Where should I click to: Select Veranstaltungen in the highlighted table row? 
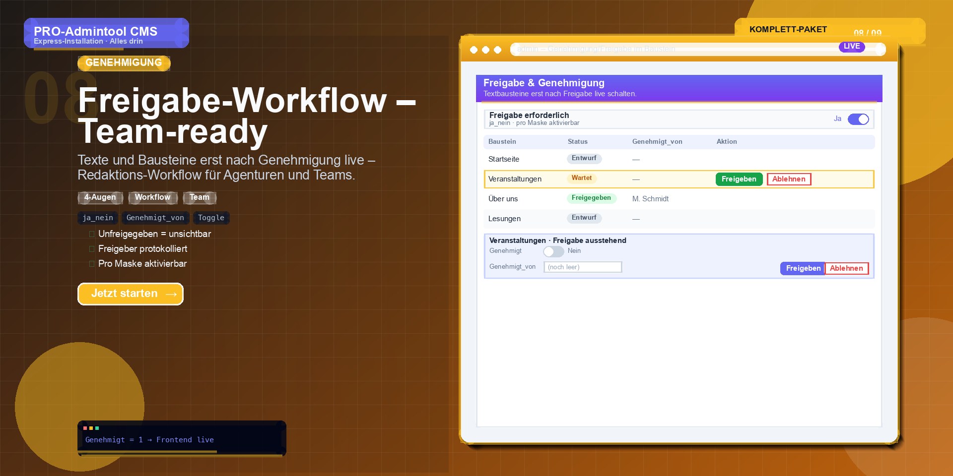point(515,179)
